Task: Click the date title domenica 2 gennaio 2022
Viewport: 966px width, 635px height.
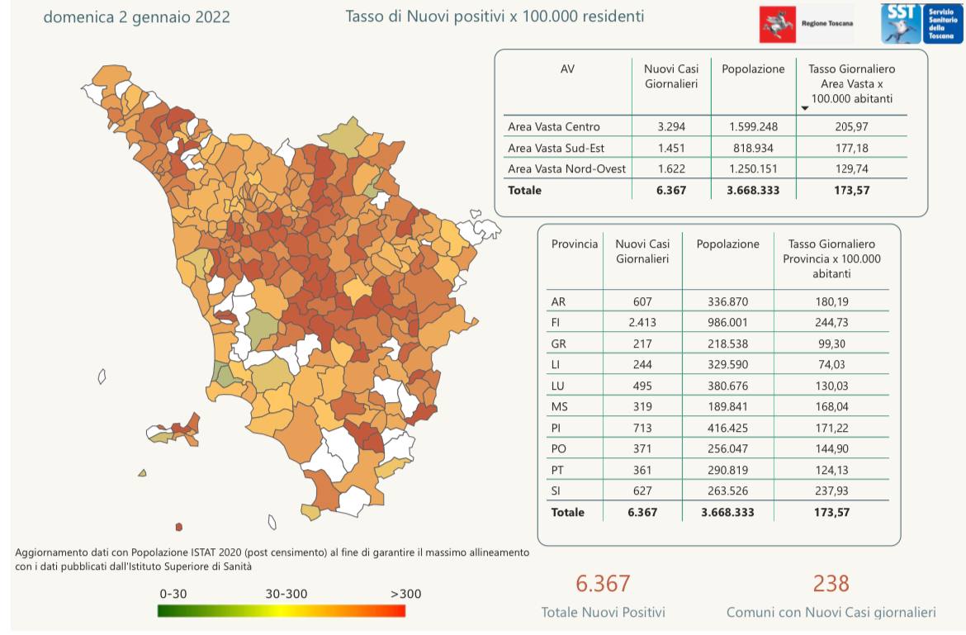Action: (136, 17)
